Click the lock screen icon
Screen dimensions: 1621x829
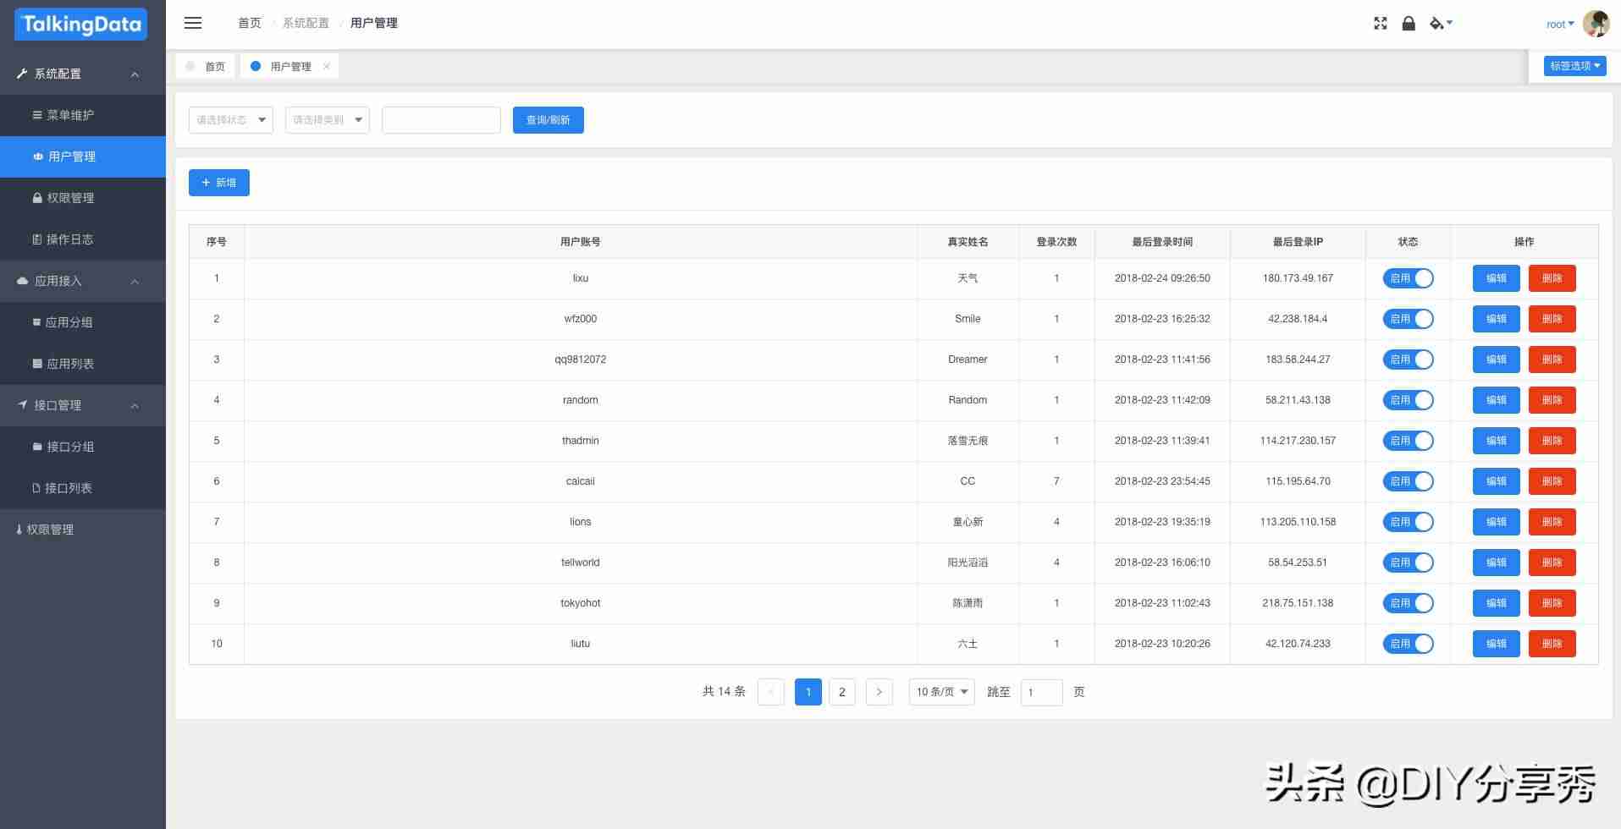[x=1409, y=24]
